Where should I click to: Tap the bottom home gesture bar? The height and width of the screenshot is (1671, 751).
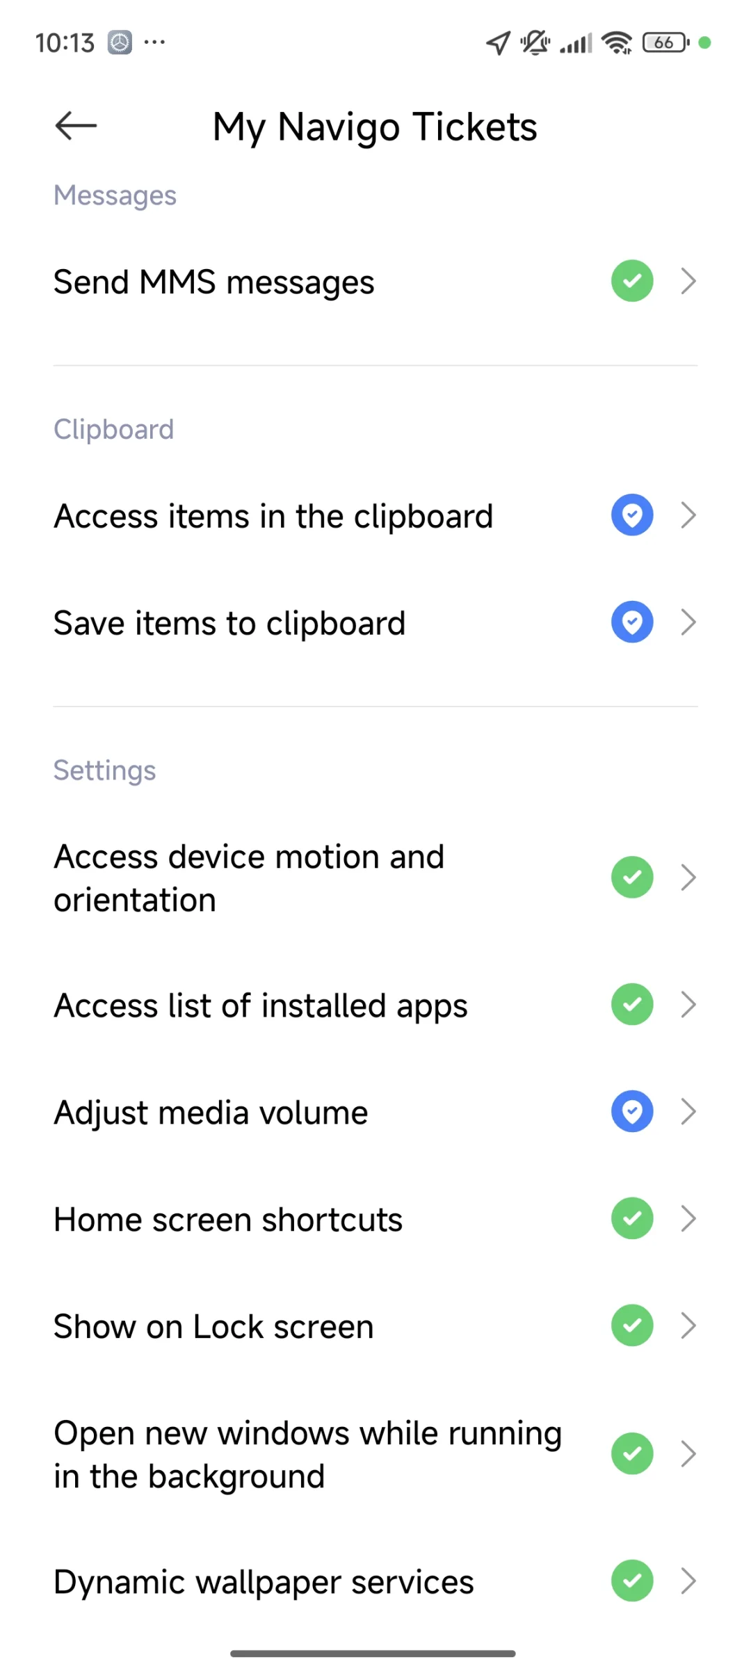point(373,1653)
